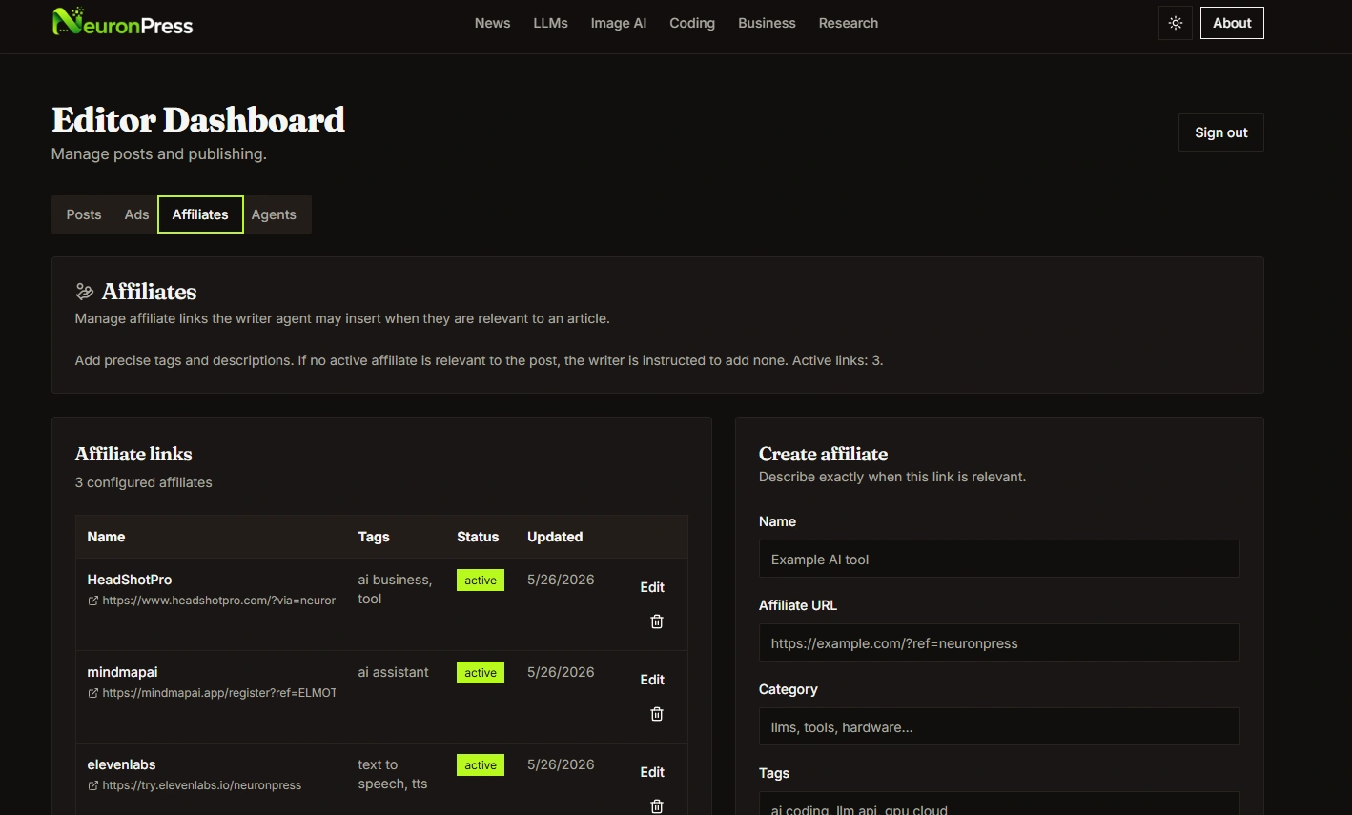The height and width of the screenshot is (815, 1352).
Task: Click the Updated column header
Action: [555, 537]
